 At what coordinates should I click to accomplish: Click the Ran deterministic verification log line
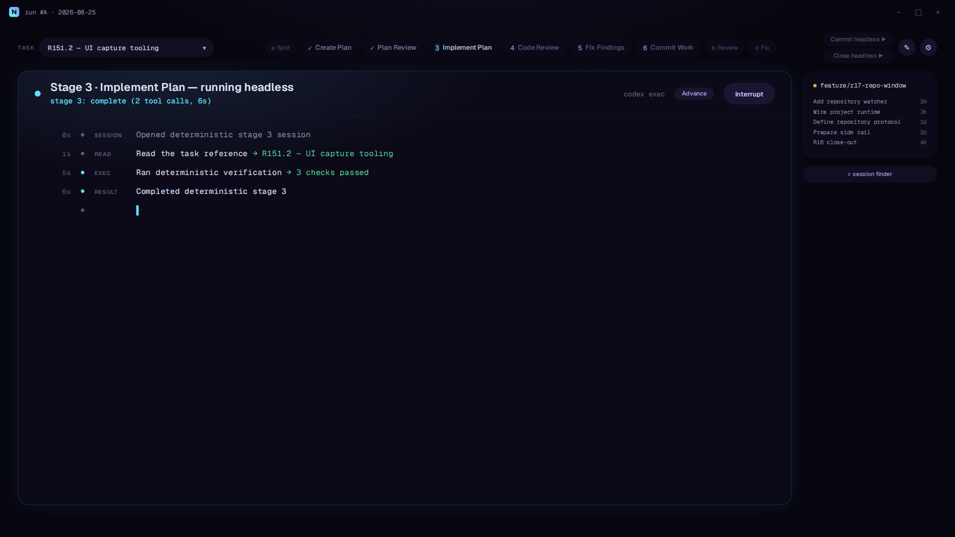[252, 173]
